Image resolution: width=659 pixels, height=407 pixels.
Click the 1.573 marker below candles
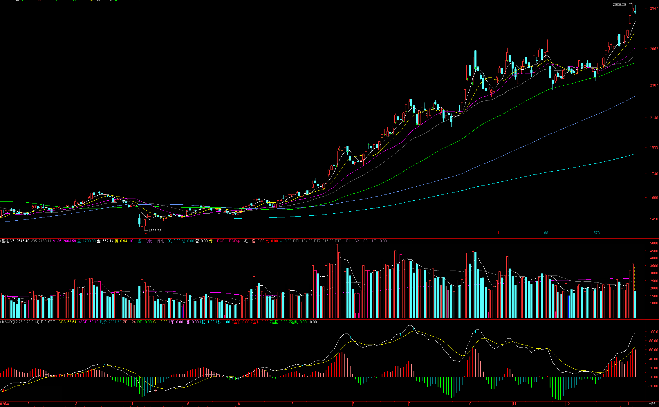595,233
